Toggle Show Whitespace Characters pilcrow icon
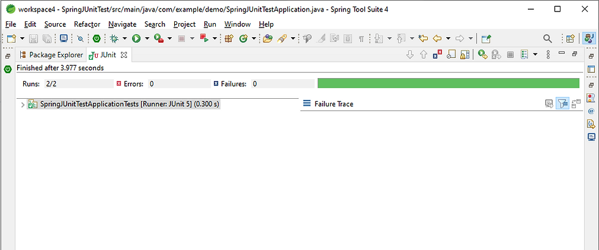This screenshot has height=250, width=599. tap(361, 38)
